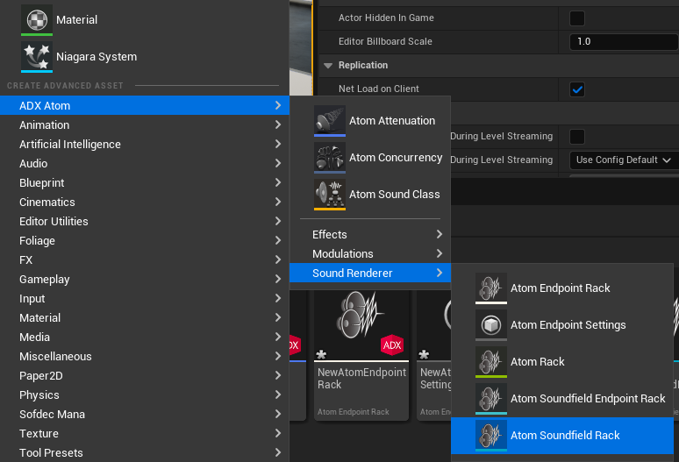This screenshot has width=679, height=462.
Task: Select the Atom Concurrency icon
Action: point(330,157)
